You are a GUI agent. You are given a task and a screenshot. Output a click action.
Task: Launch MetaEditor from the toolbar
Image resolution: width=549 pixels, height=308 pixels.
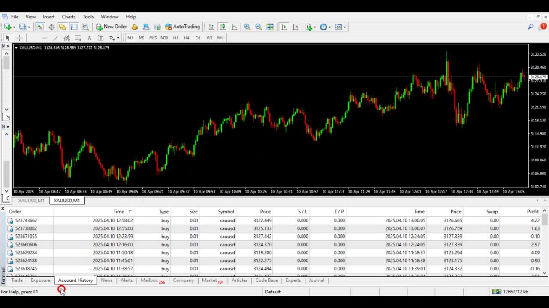pyautogui.click(x=135, y=27)
